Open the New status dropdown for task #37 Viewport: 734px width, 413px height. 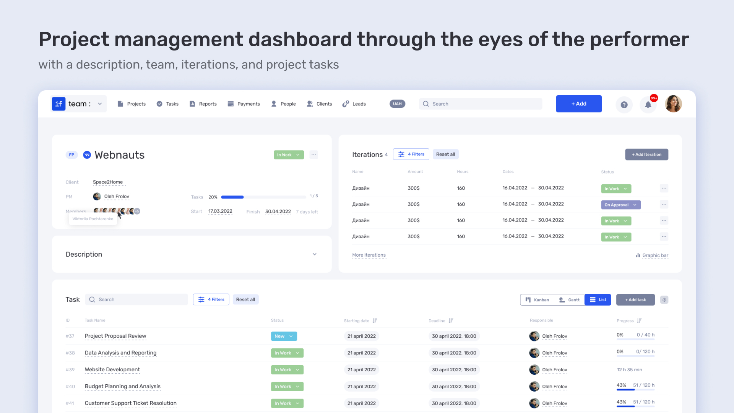(x=284, y=337)
